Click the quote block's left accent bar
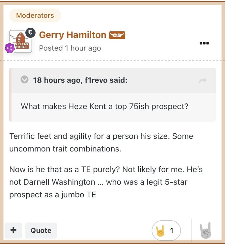Image resolution: width=225 pixels, height=247 pixels. [x=10, y=95]
